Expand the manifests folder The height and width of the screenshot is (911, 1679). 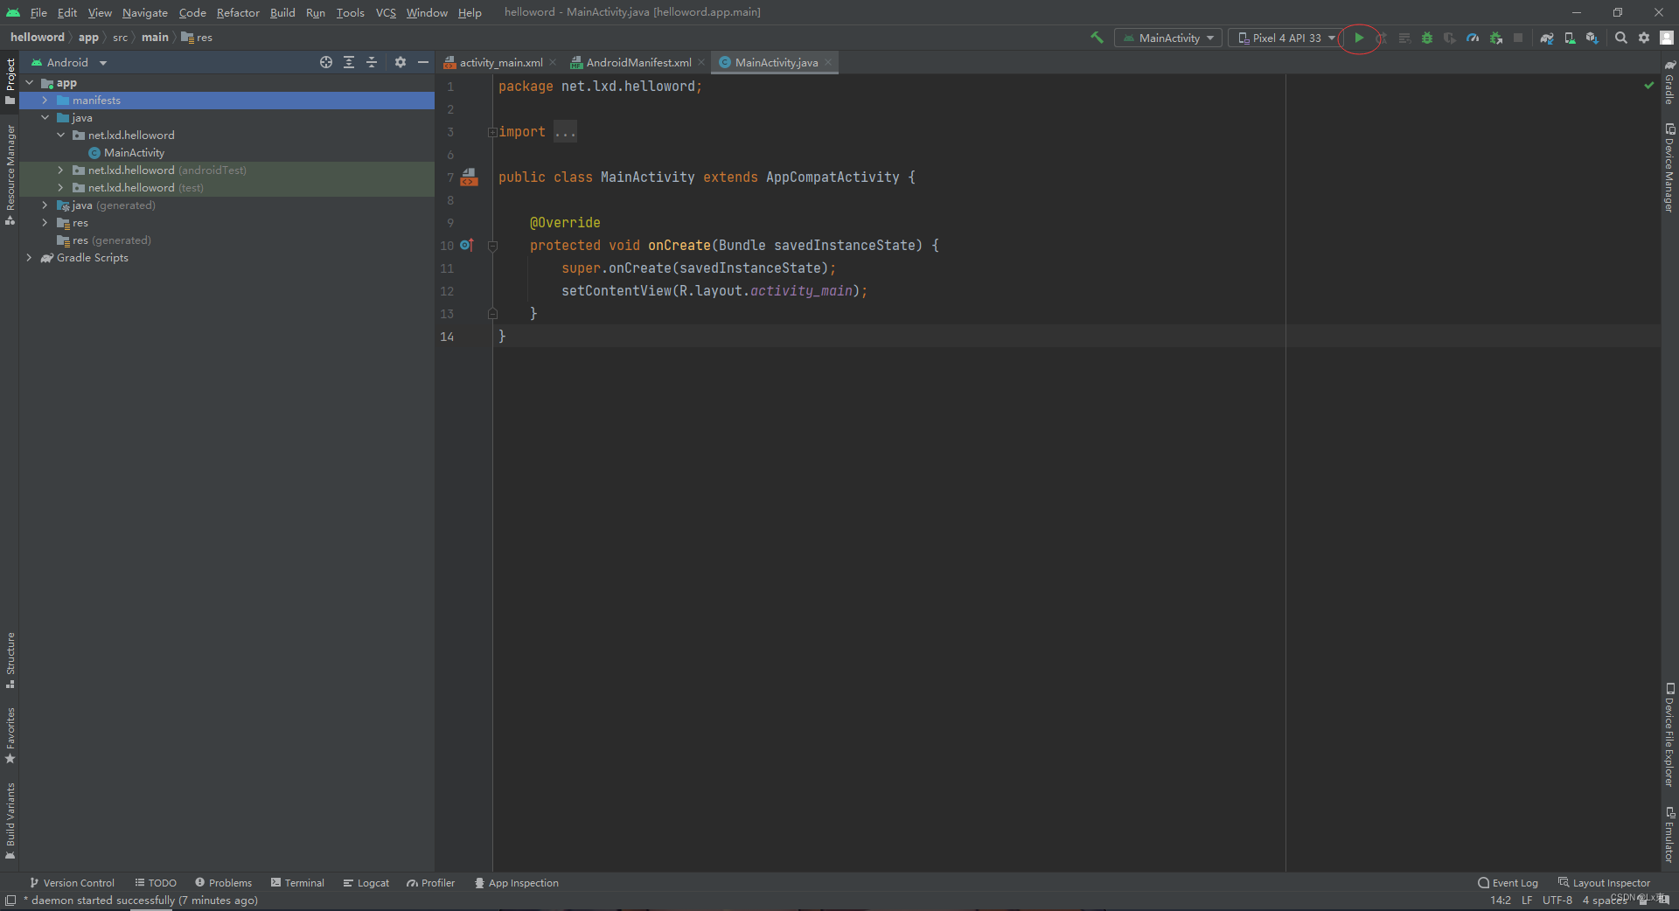coord(45,101)
